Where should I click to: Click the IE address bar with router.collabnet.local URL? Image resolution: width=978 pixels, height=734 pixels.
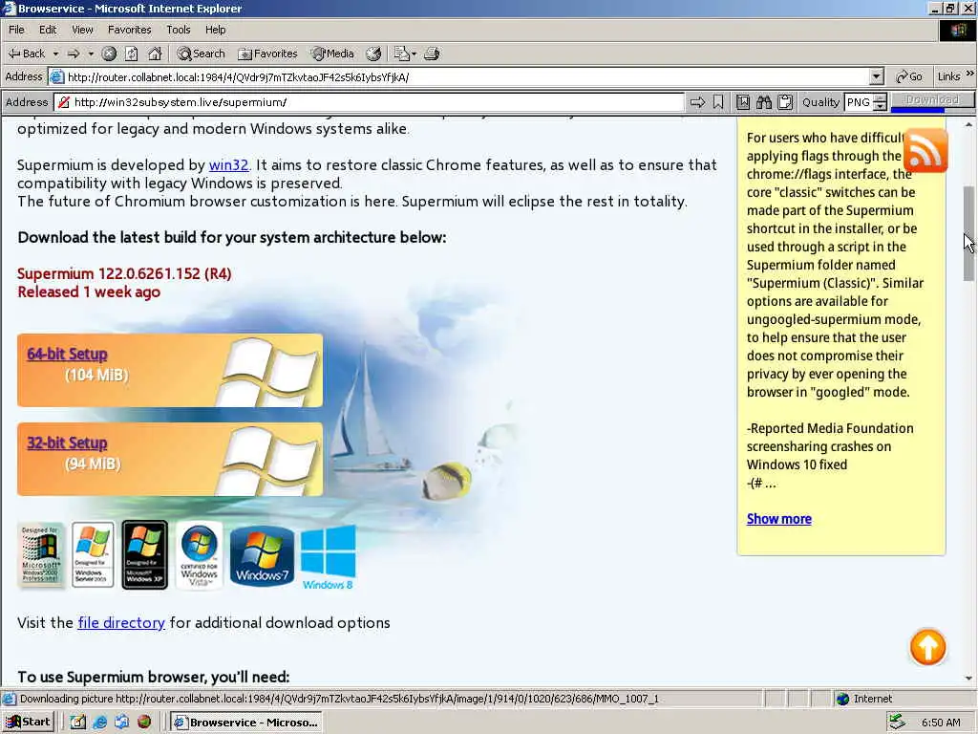(x=459, y=76)
